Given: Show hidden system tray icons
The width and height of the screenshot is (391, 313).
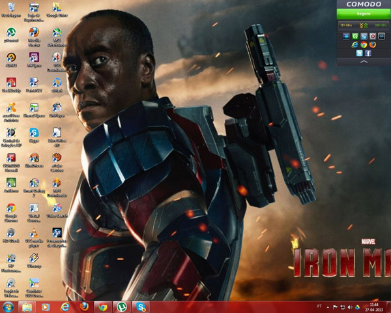Looking at the screenshot, I should [327, 306].
